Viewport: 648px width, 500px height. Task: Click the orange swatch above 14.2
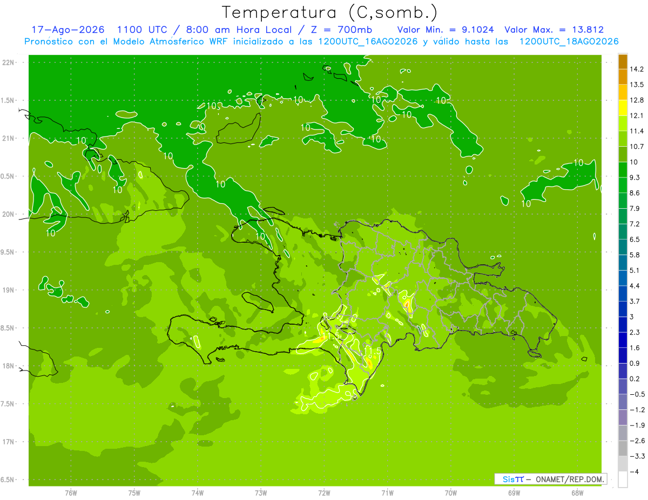(x=623, y=61)
